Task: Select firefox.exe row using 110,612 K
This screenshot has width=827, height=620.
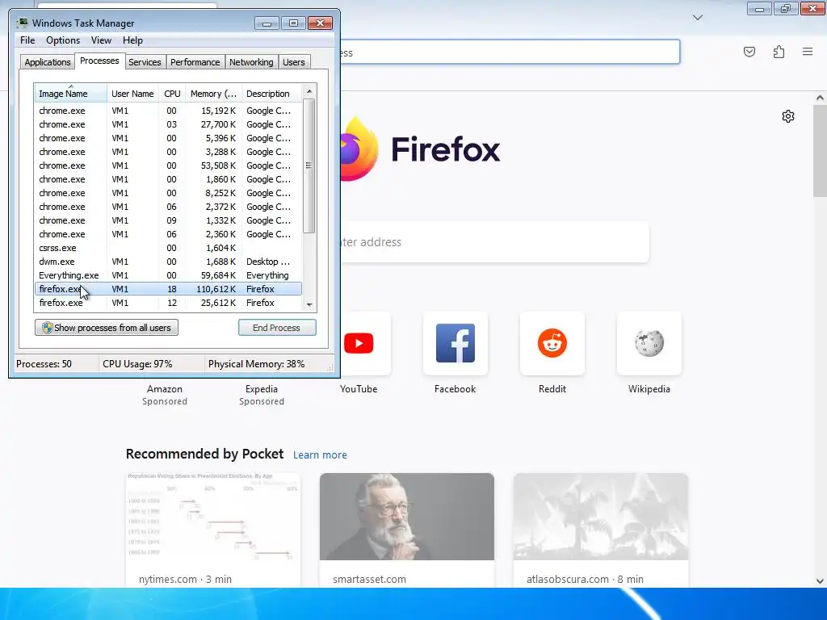Action: [x=168, y=289]
